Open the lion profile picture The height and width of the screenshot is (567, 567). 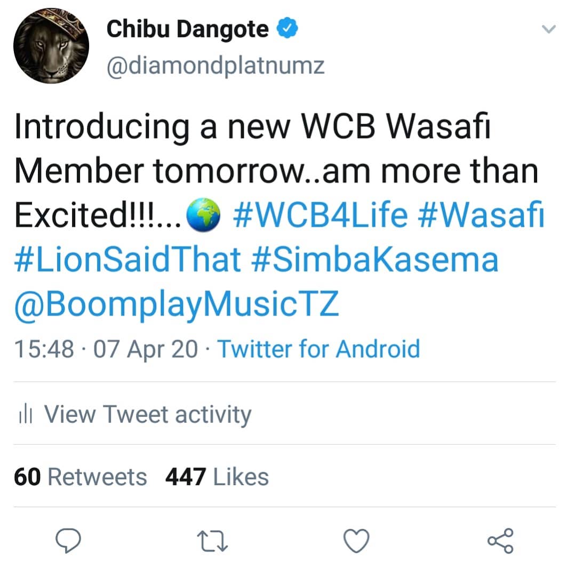[x=51, y=47]
